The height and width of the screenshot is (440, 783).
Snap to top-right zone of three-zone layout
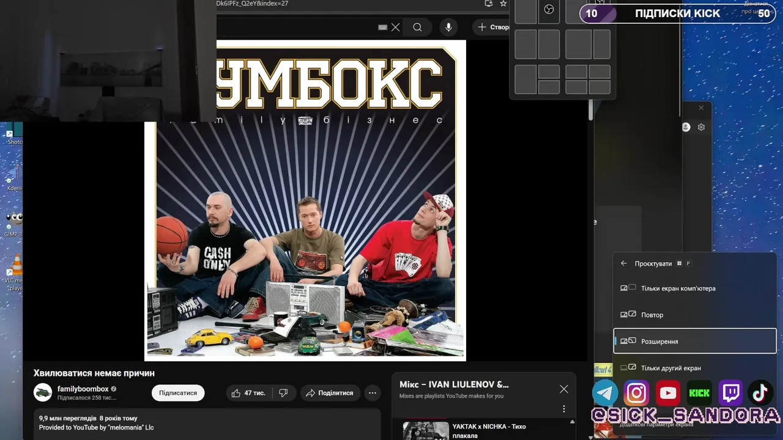pos(549,72)
